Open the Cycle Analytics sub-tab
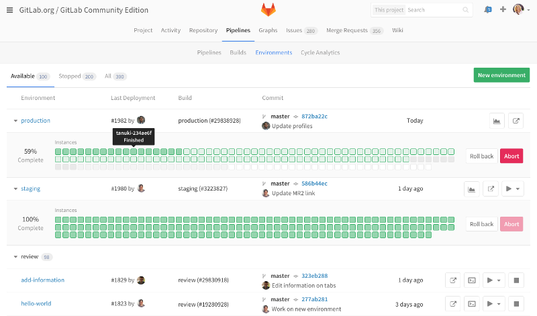 (320, 52)
